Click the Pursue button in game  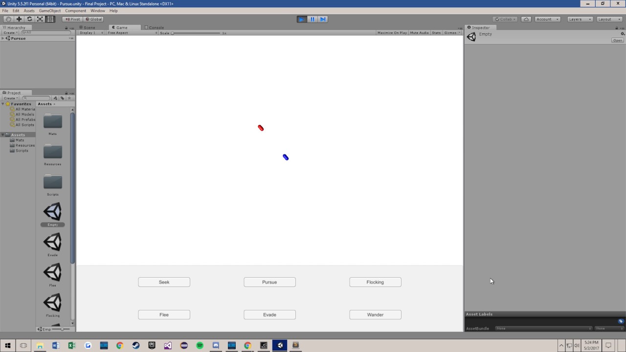(x=269, y=282)
